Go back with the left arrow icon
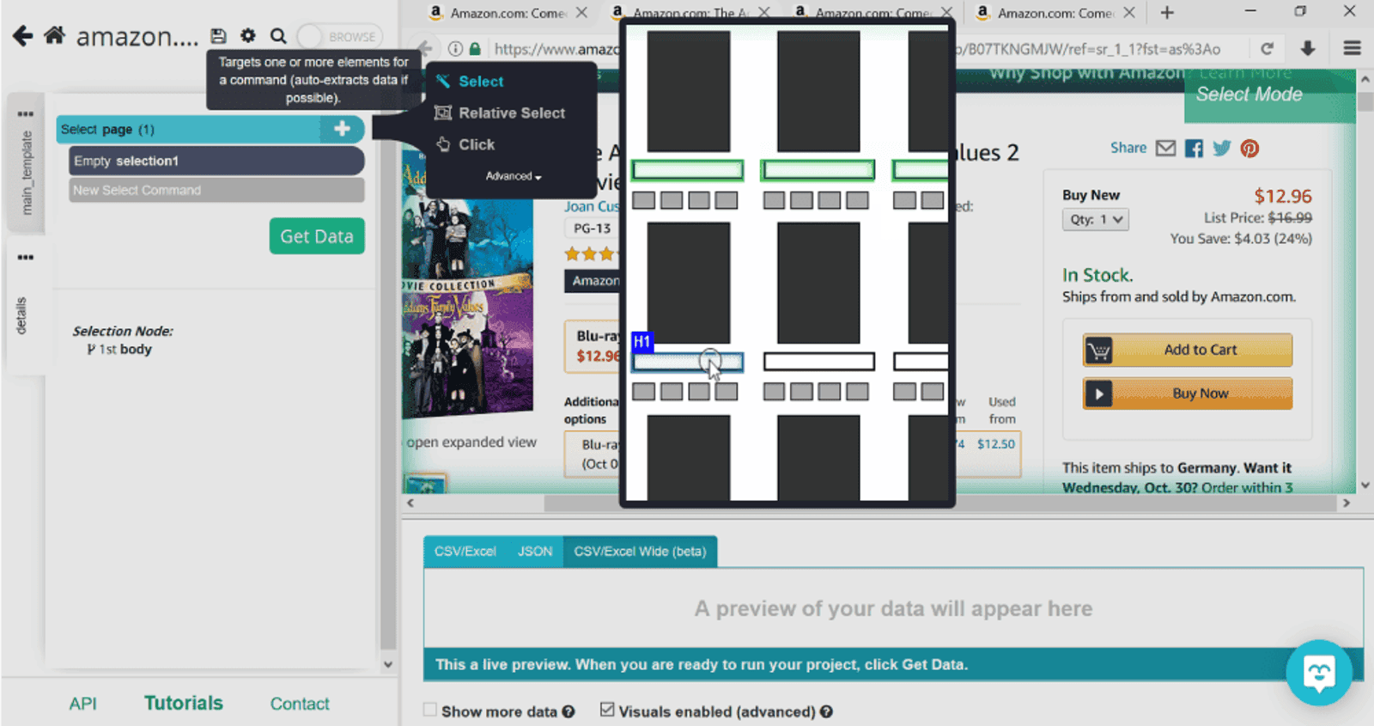Screen dimensions: 1374x726 pyautogui.click(x=23, y=36)
